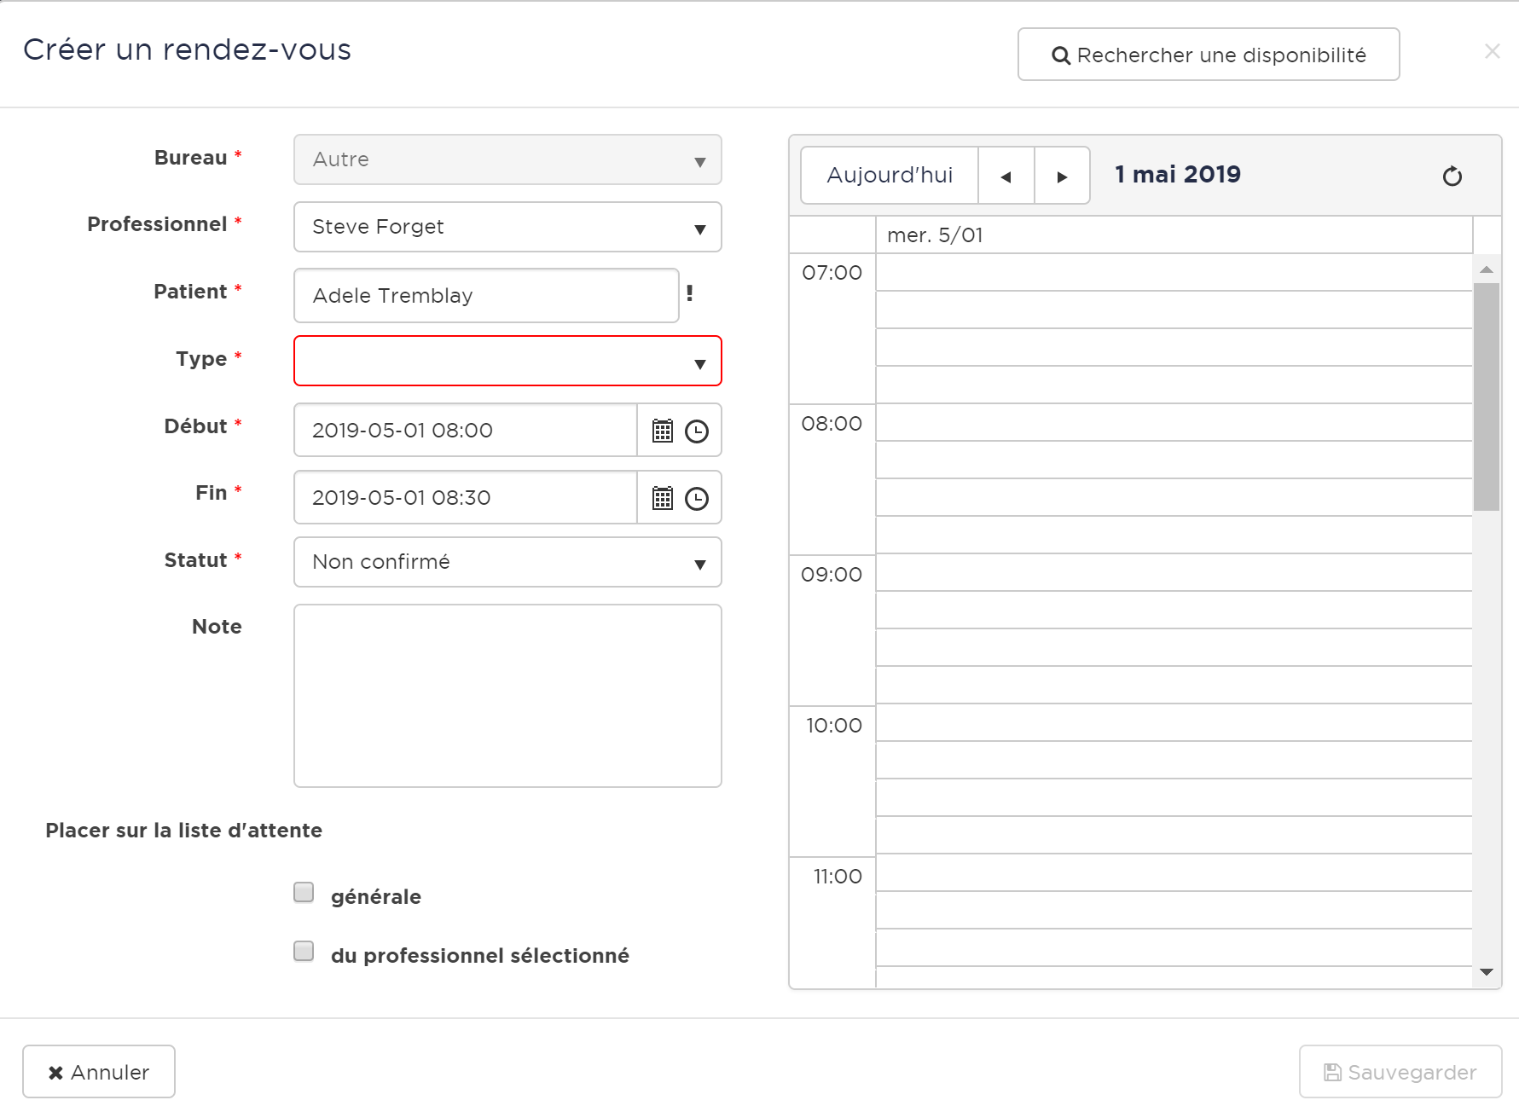Open the Statut dropdown
The height and width of the screenshot is (1106, 1519).
507,562
